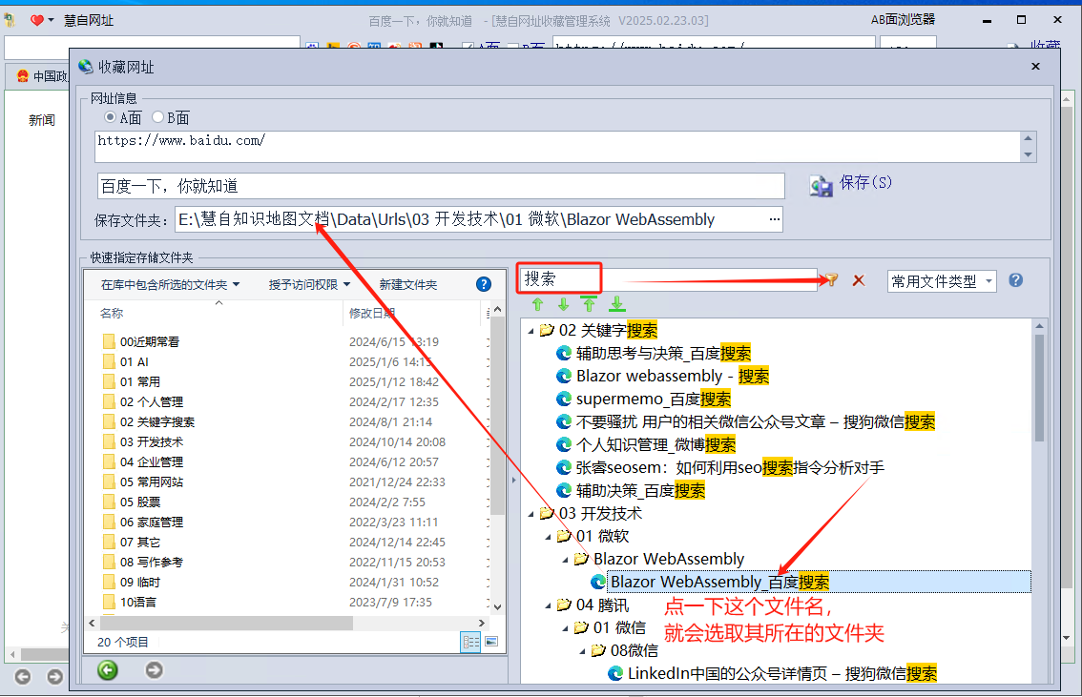Click the 中国政 tab in main window
The width and height of the screenshot is (1082, 697).
pos(43,76)
